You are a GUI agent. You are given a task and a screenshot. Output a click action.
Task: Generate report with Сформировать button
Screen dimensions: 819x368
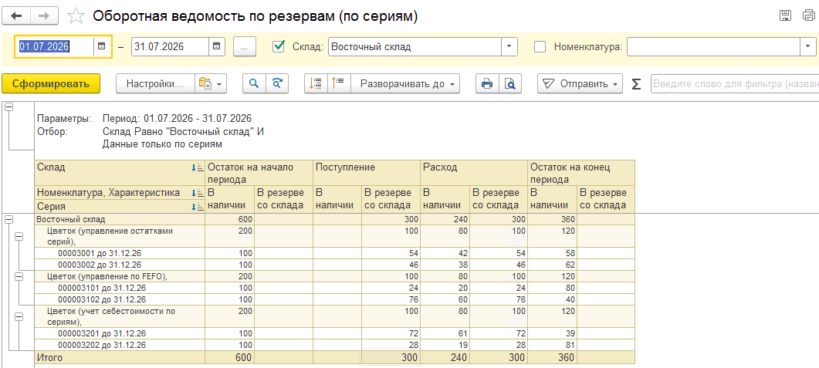[51, 83]
